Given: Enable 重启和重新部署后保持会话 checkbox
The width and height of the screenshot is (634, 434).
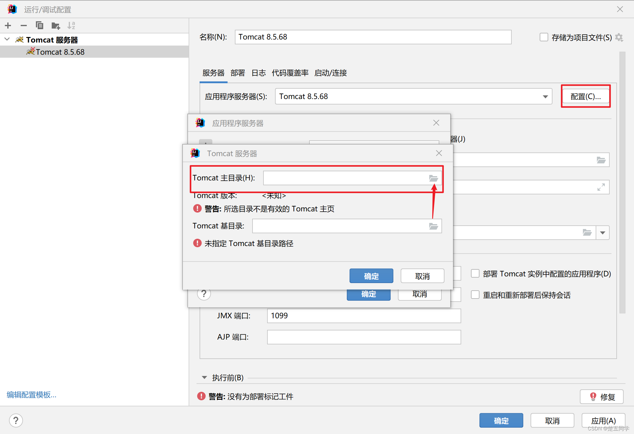Looking at the screenshot, I should (475, 295).
